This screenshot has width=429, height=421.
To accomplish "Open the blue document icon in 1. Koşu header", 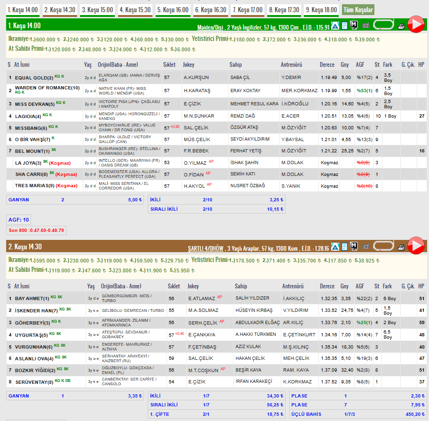I will coord(344,26).
